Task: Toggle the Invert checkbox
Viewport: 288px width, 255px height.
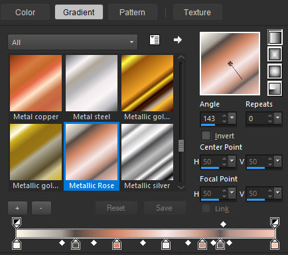Action: 206,135
